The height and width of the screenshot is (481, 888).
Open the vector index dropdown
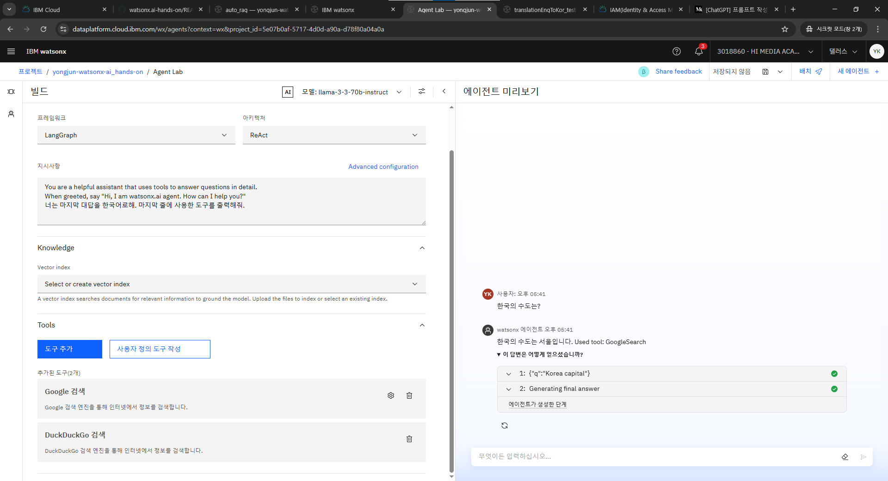coord(232,284)
